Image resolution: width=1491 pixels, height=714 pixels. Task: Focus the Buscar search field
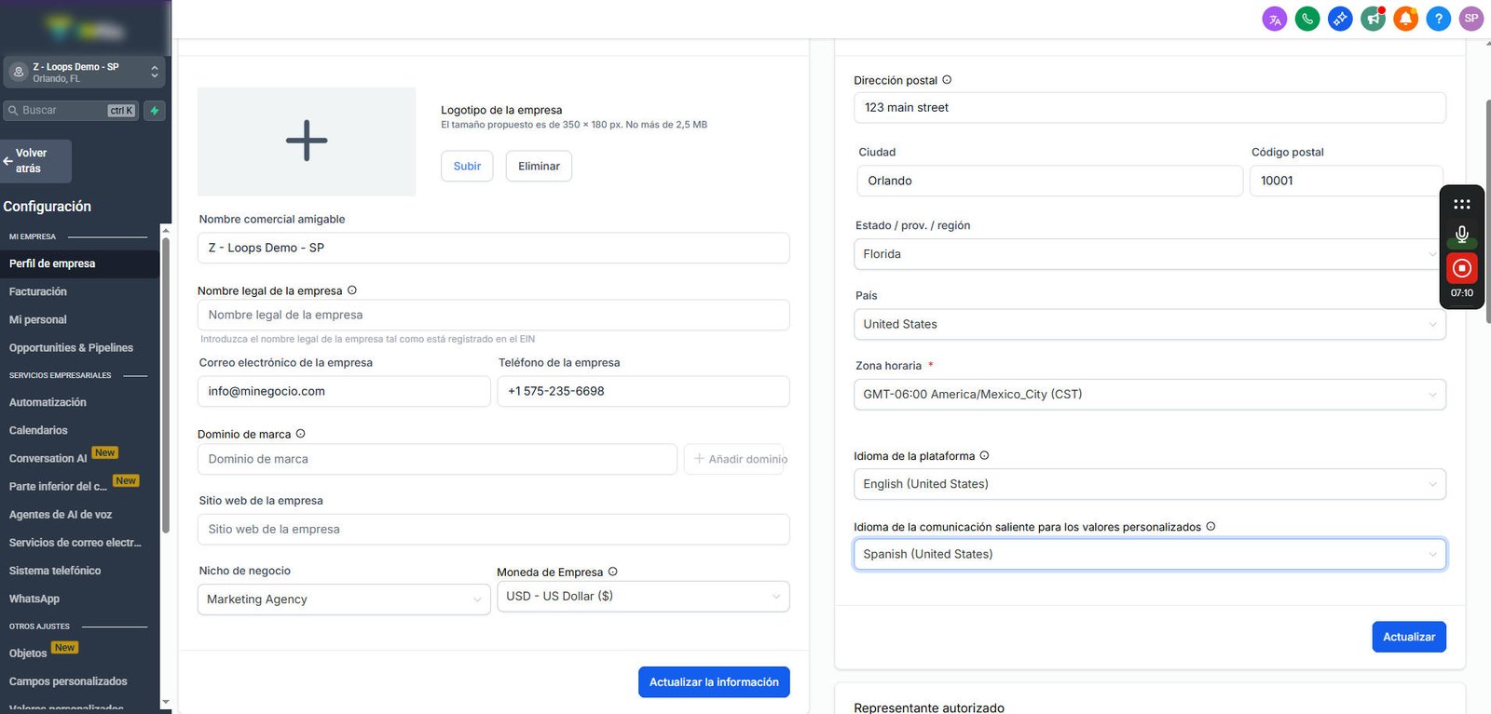point(71,111)
